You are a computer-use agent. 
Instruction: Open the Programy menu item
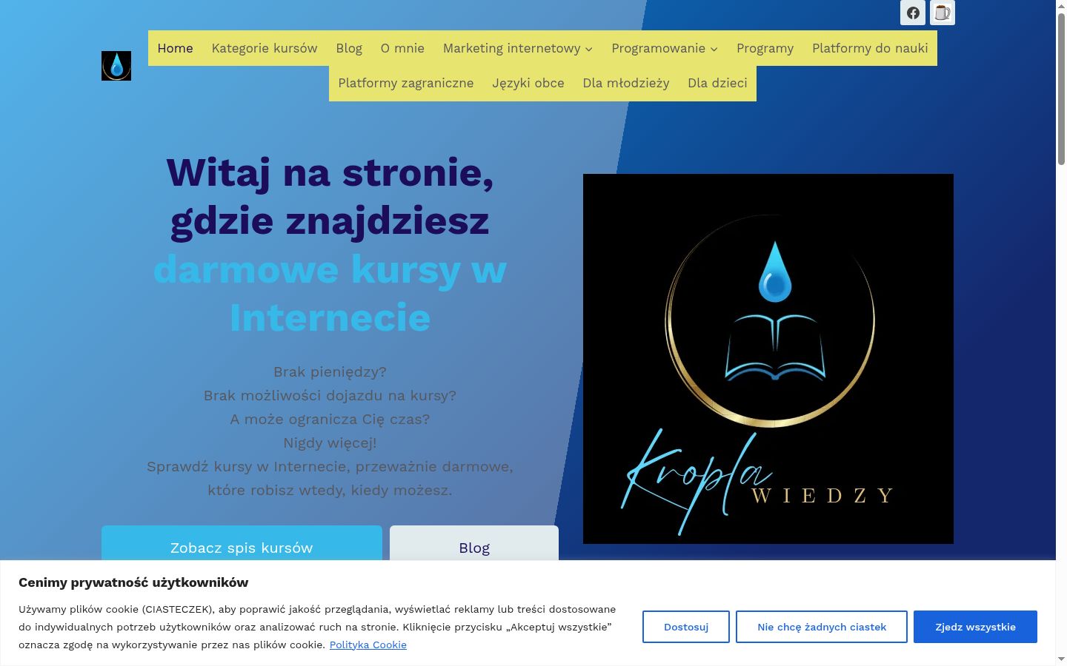click(x=765, y=48)
